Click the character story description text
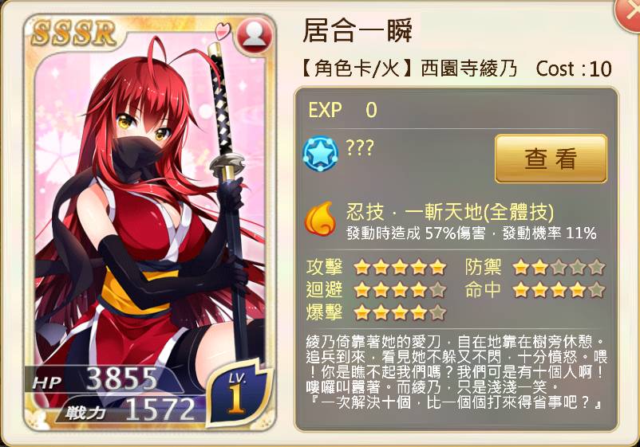The width and height of the screenshot is (640, 447). [456, 372]
